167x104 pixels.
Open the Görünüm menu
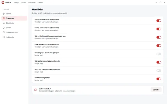coord(32,3)
